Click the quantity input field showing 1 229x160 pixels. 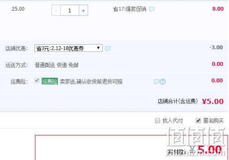[70, 10]
